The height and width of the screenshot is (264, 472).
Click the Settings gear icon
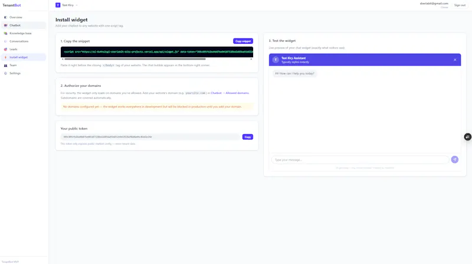coord(5,73)
